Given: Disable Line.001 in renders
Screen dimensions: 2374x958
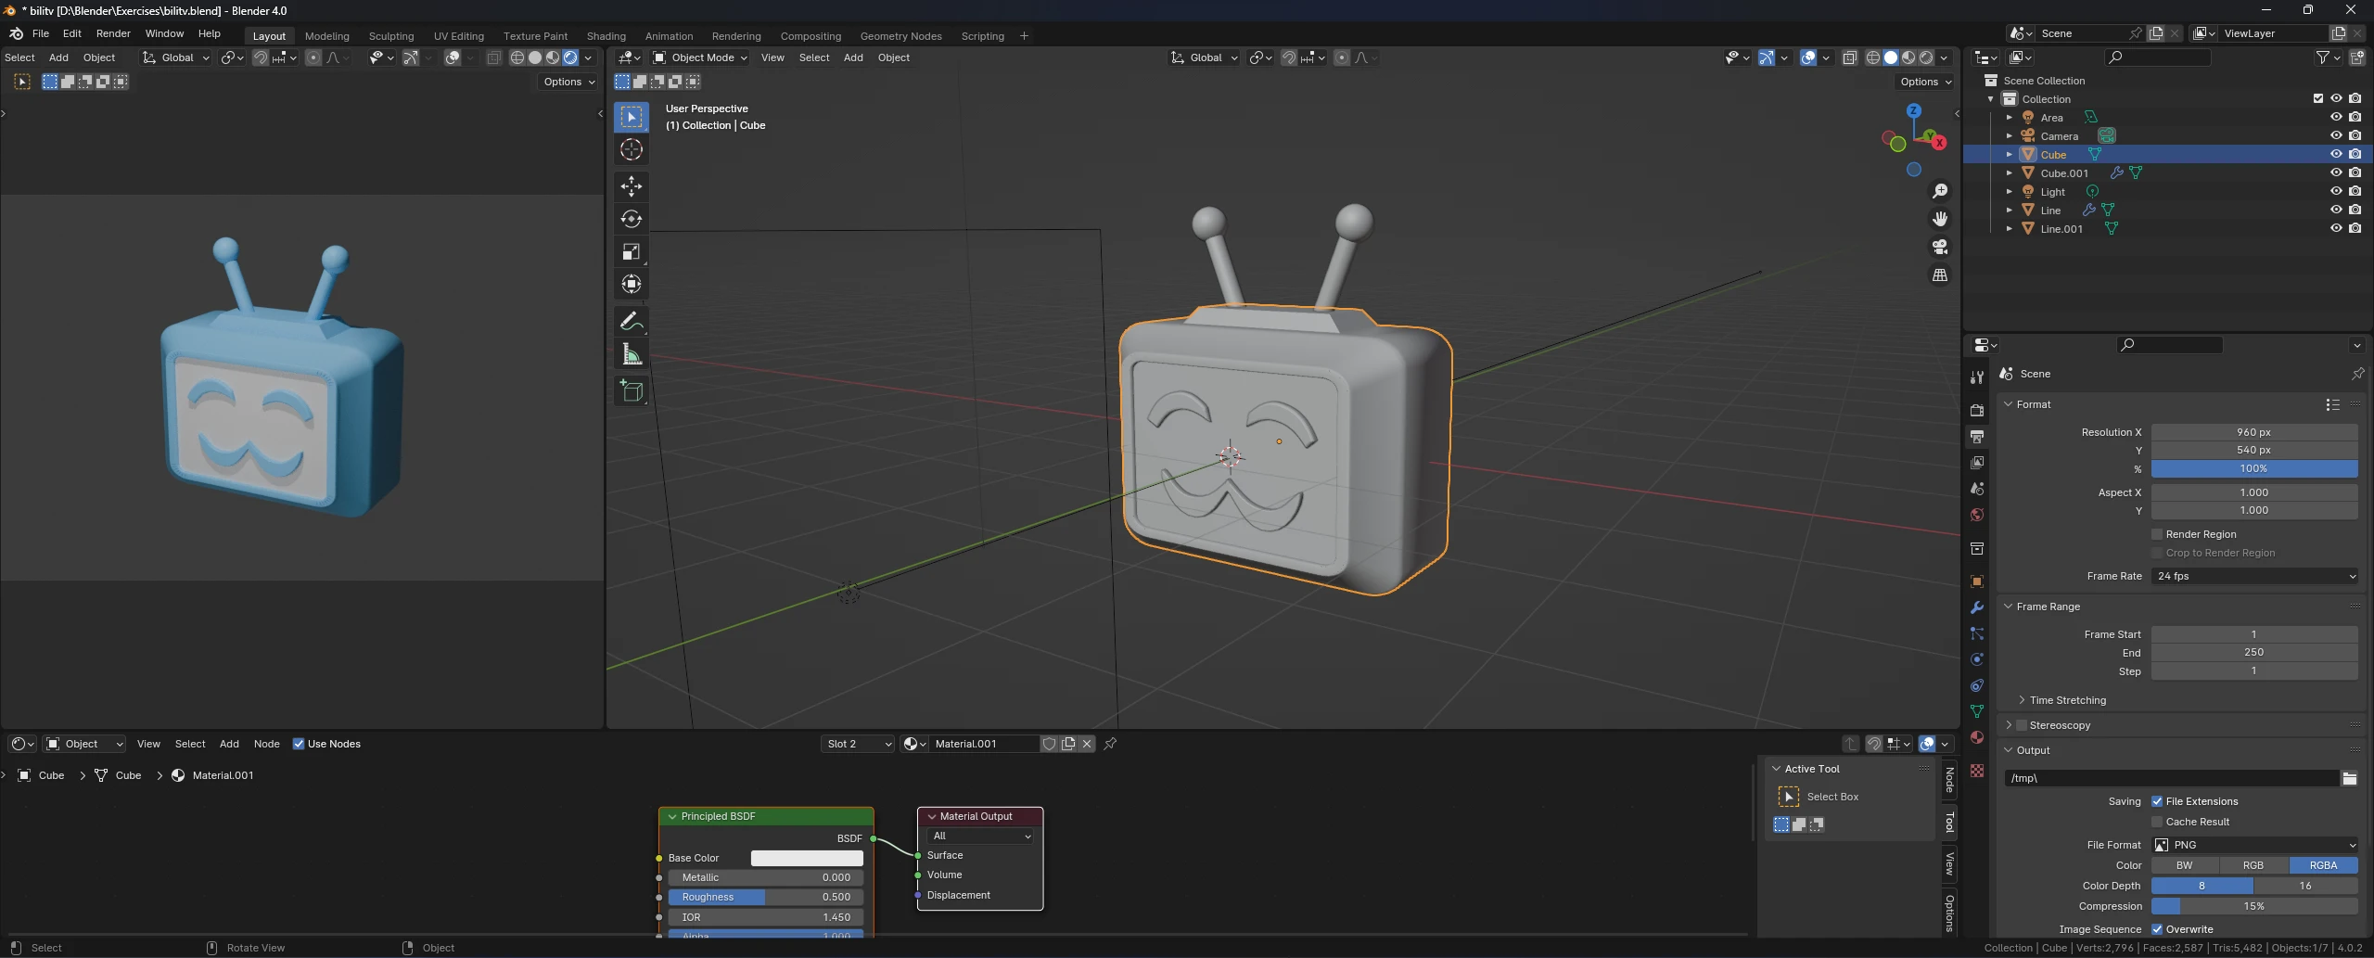Looking at the screenshot, I should 2355,228.
